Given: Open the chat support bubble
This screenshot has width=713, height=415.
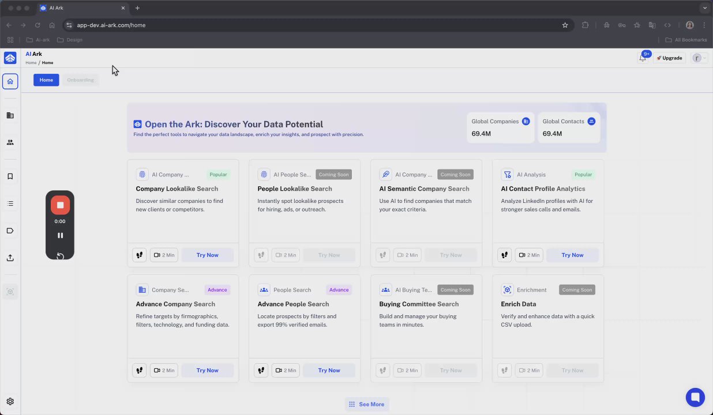Looking at the screenshot, I should [x=695, y=397].
